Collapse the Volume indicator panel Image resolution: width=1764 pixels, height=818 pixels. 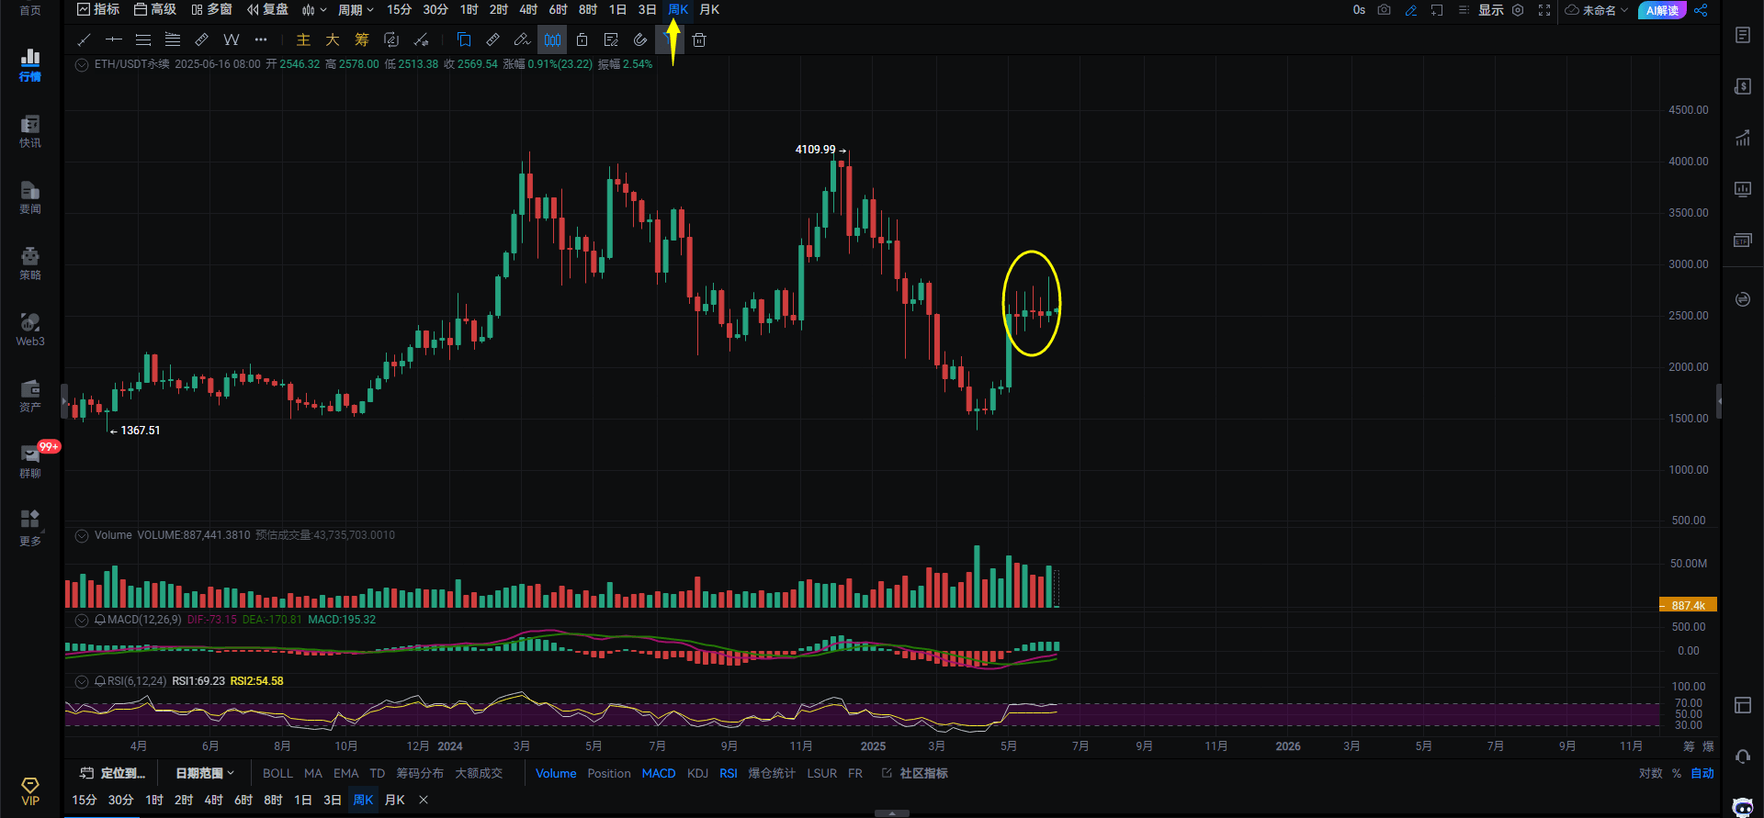82,535
